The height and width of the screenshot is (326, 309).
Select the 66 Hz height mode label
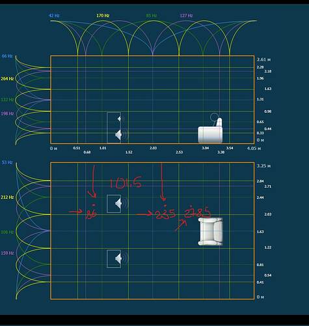tap(7, 56)
